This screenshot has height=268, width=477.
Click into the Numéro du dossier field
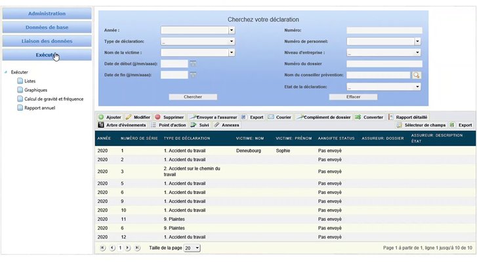click(x=384, y=64)
